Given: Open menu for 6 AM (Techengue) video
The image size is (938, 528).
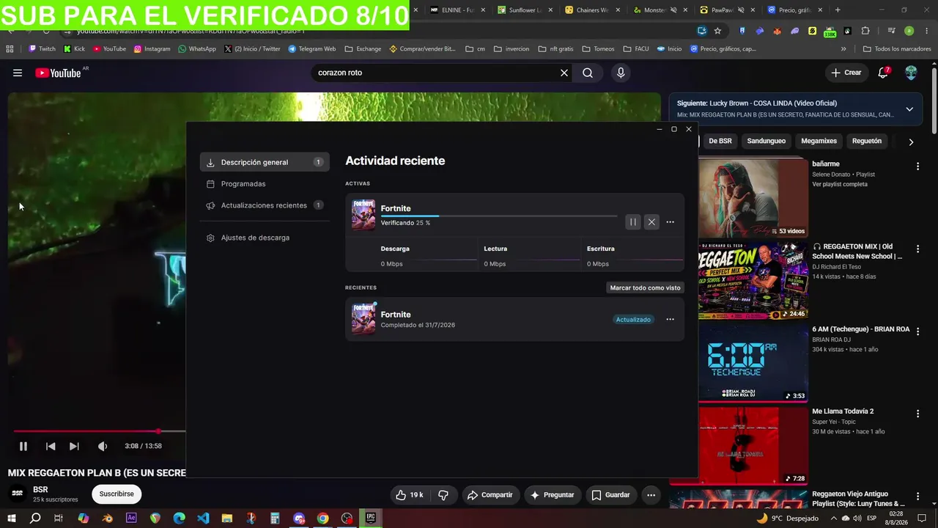Looking at the screenshot, I should [917, 331].
